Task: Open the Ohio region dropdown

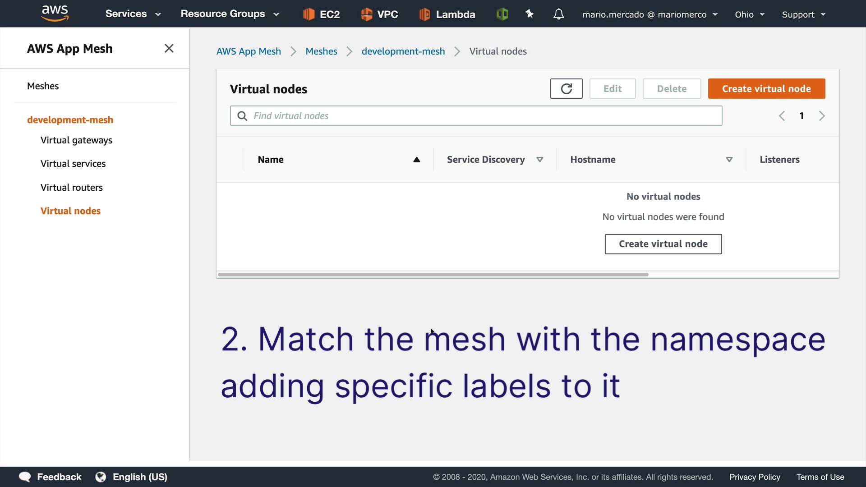Action: click(749, 14)
